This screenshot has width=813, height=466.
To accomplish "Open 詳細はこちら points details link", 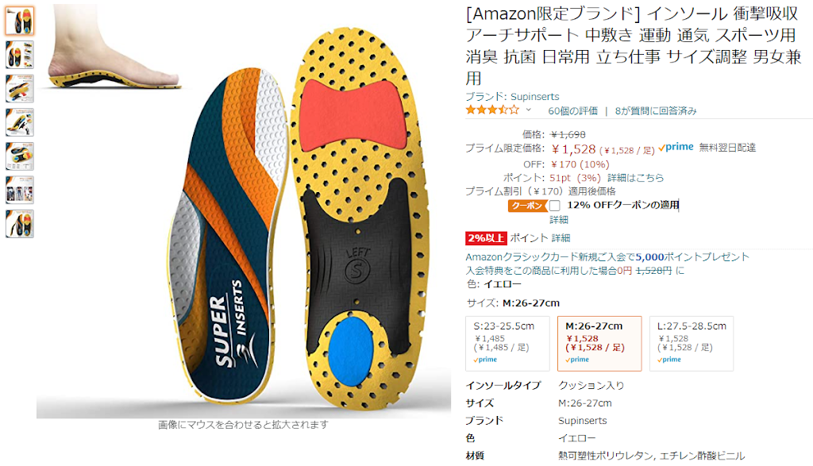I will coord(636,178).
